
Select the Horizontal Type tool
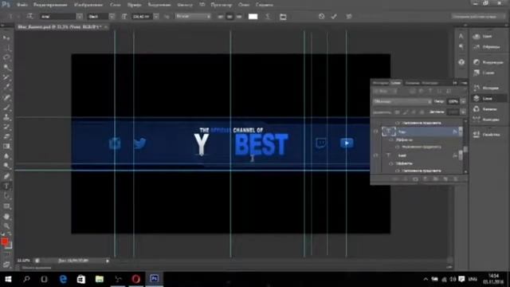tap(6, 186)
